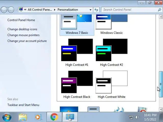Image resolution: width=163 pixels, height=122 pixels.
Task: Click the Control Panel taskbar button
Action: click(x=70, y=117)
